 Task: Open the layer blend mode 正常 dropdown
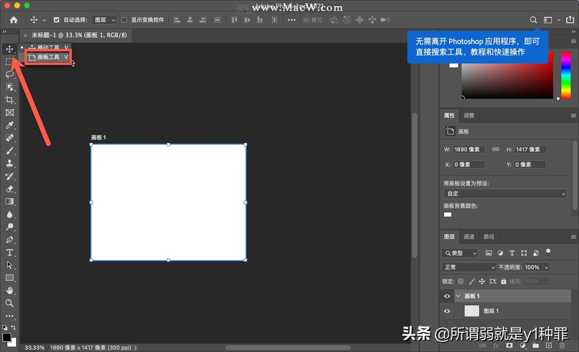pos(469,267)
